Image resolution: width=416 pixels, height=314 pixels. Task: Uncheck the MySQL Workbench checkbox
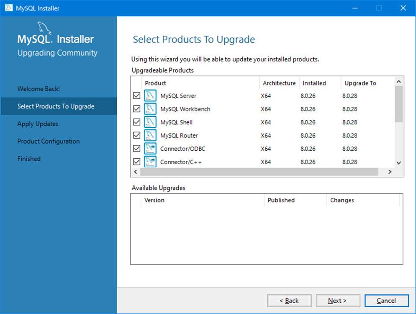point(136,109)
